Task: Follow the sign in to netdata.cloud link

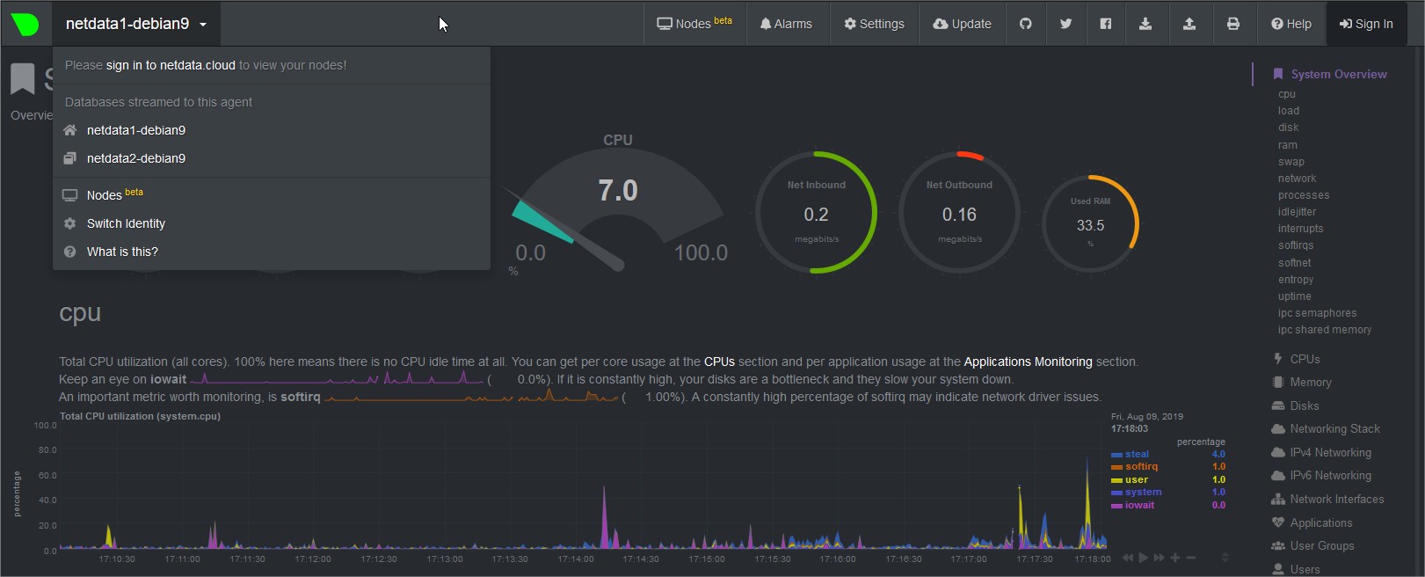Action: [171, 65]
